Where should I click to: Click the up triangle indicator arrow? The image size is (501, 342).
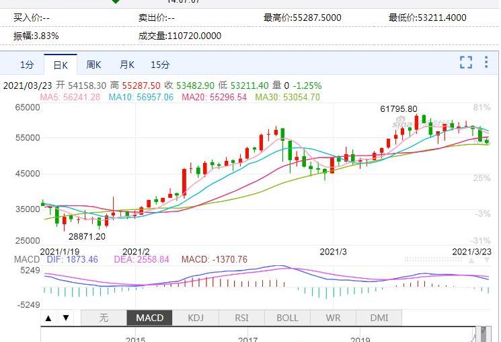pos(49,318)
